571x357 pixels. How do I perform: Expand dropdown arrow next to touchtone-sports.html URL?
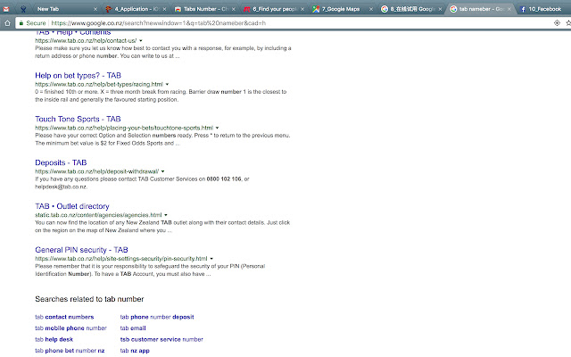point(218,128)
